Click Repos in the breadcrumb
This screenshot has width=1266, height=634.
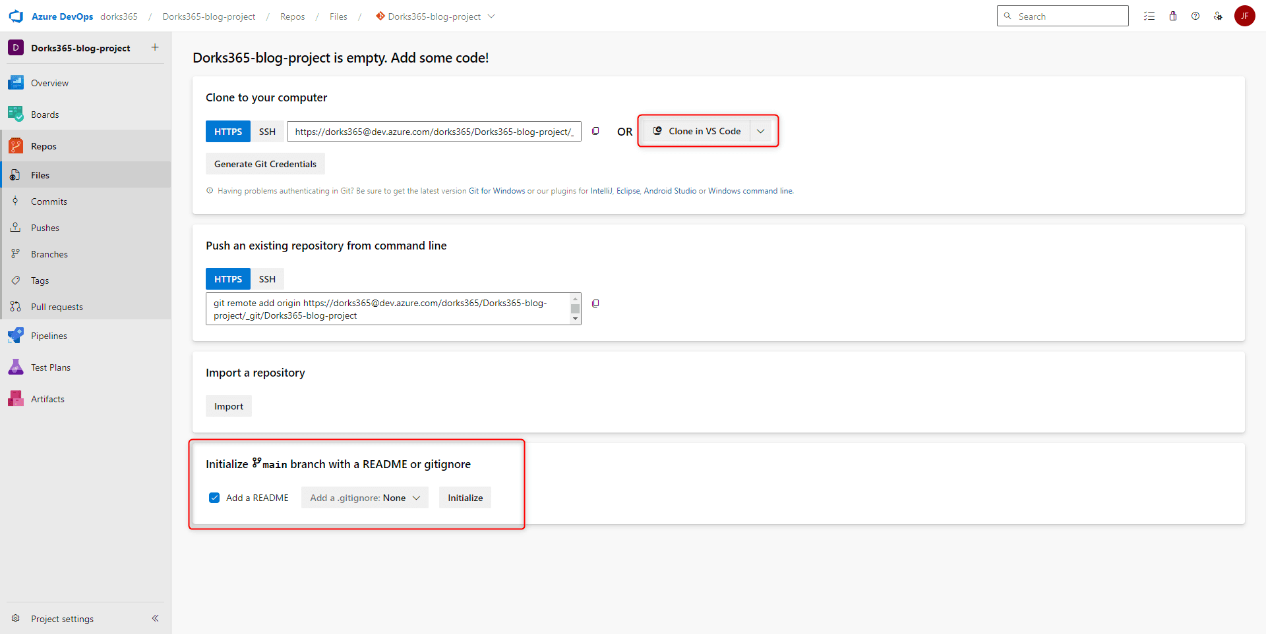click(x=292, y=16)
